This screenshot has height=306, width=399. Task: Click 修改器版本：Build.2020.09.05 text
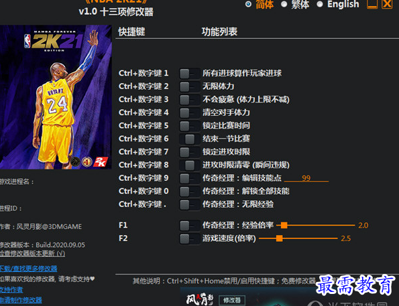[42, 245]
